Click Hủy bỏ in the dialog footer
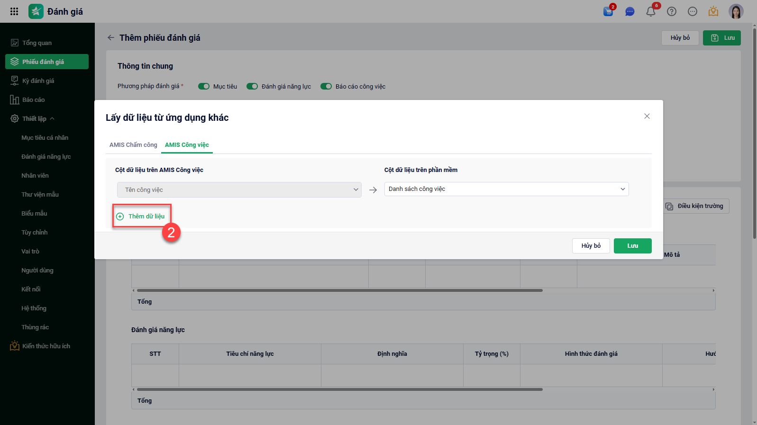Screen dimensions: 757x425 coord(591,246)
